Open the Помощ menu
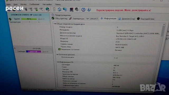 (58, 4)
